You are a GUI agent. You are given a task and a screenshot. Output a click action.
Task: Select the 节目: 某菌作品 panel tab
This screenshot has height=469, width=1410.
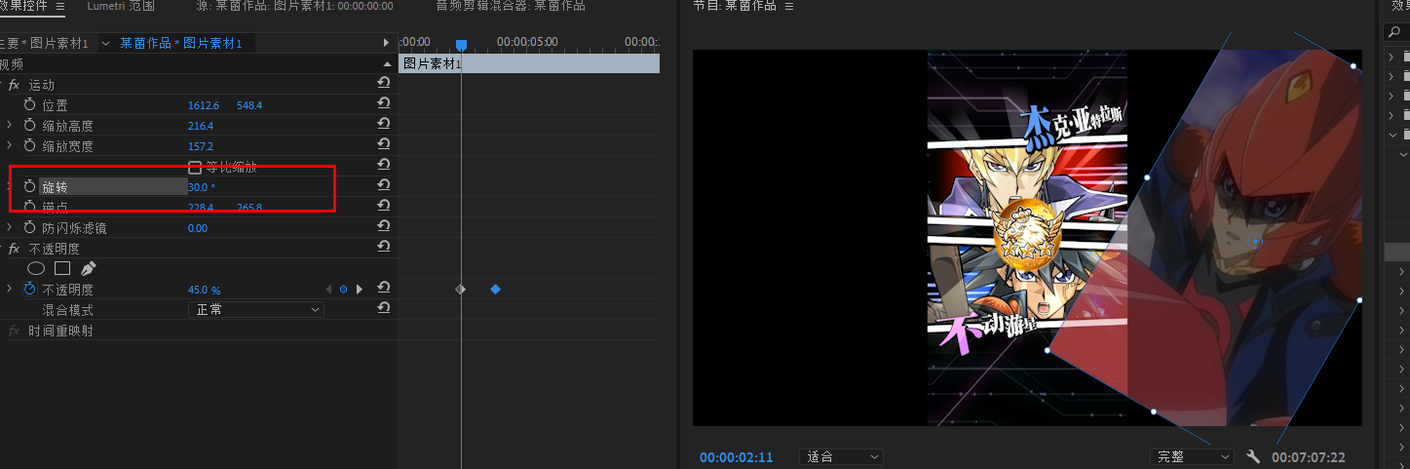(735, 6)
